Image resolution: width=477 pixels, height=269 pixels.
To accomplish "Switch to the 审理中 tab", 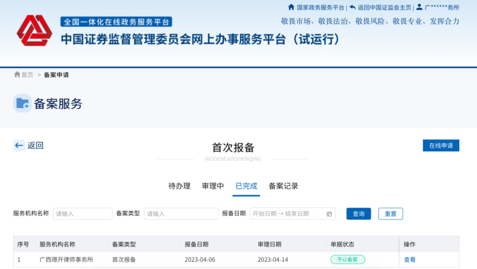I will click(213, 186).
